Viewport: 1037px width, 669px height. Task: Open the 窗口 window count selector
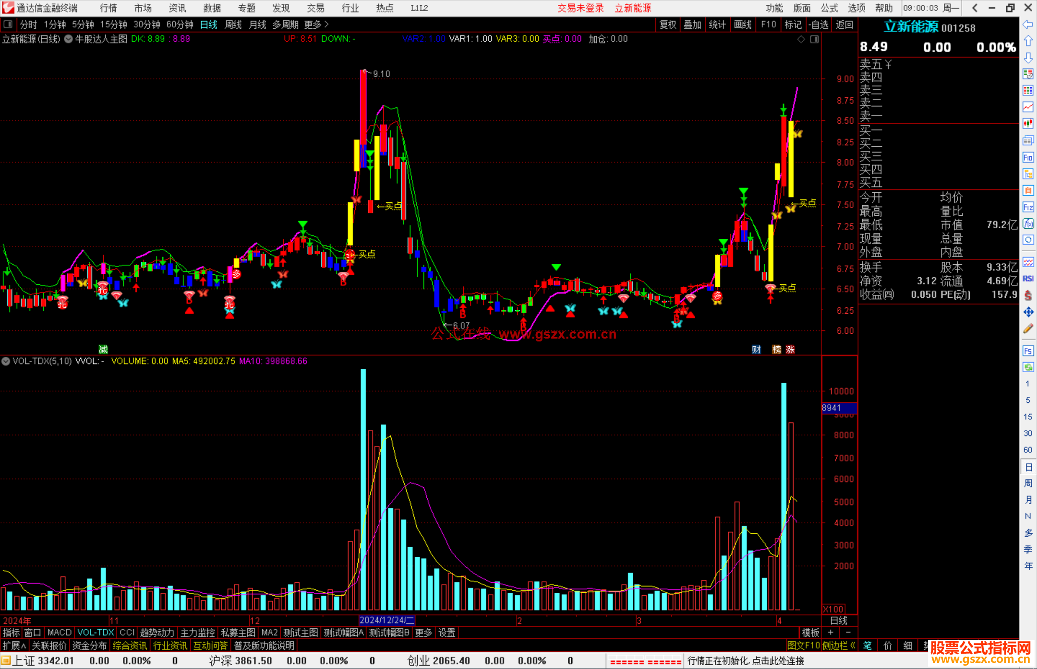click(x=33, y=633)
